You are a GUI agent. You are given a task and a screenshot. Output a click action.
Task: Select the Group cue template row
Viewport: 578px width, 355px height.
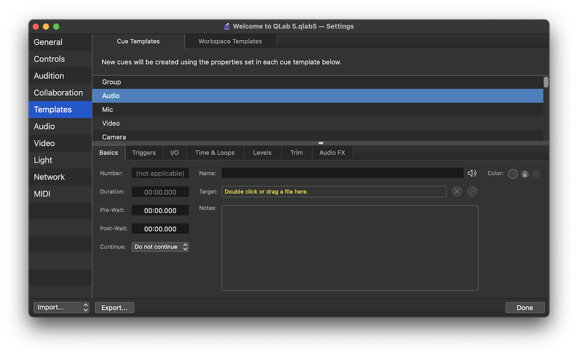click(318, 82)
